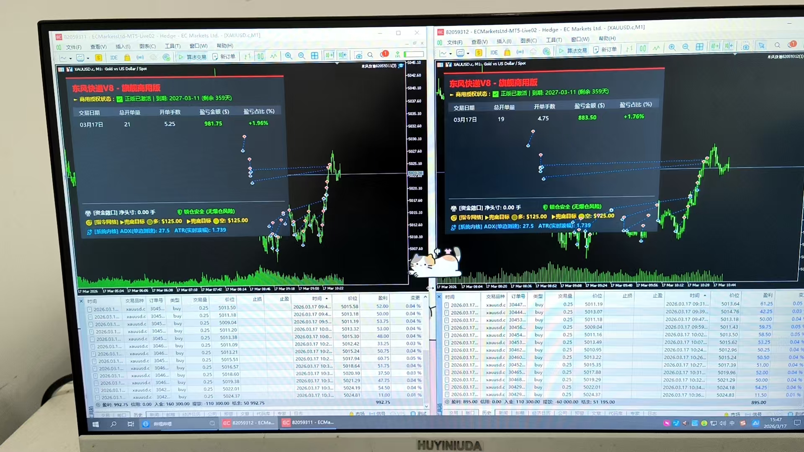The width and height of the screenshot is (804, 452).
Task: Toggle chart shift in left toolbar
Action: coord(343,55)
